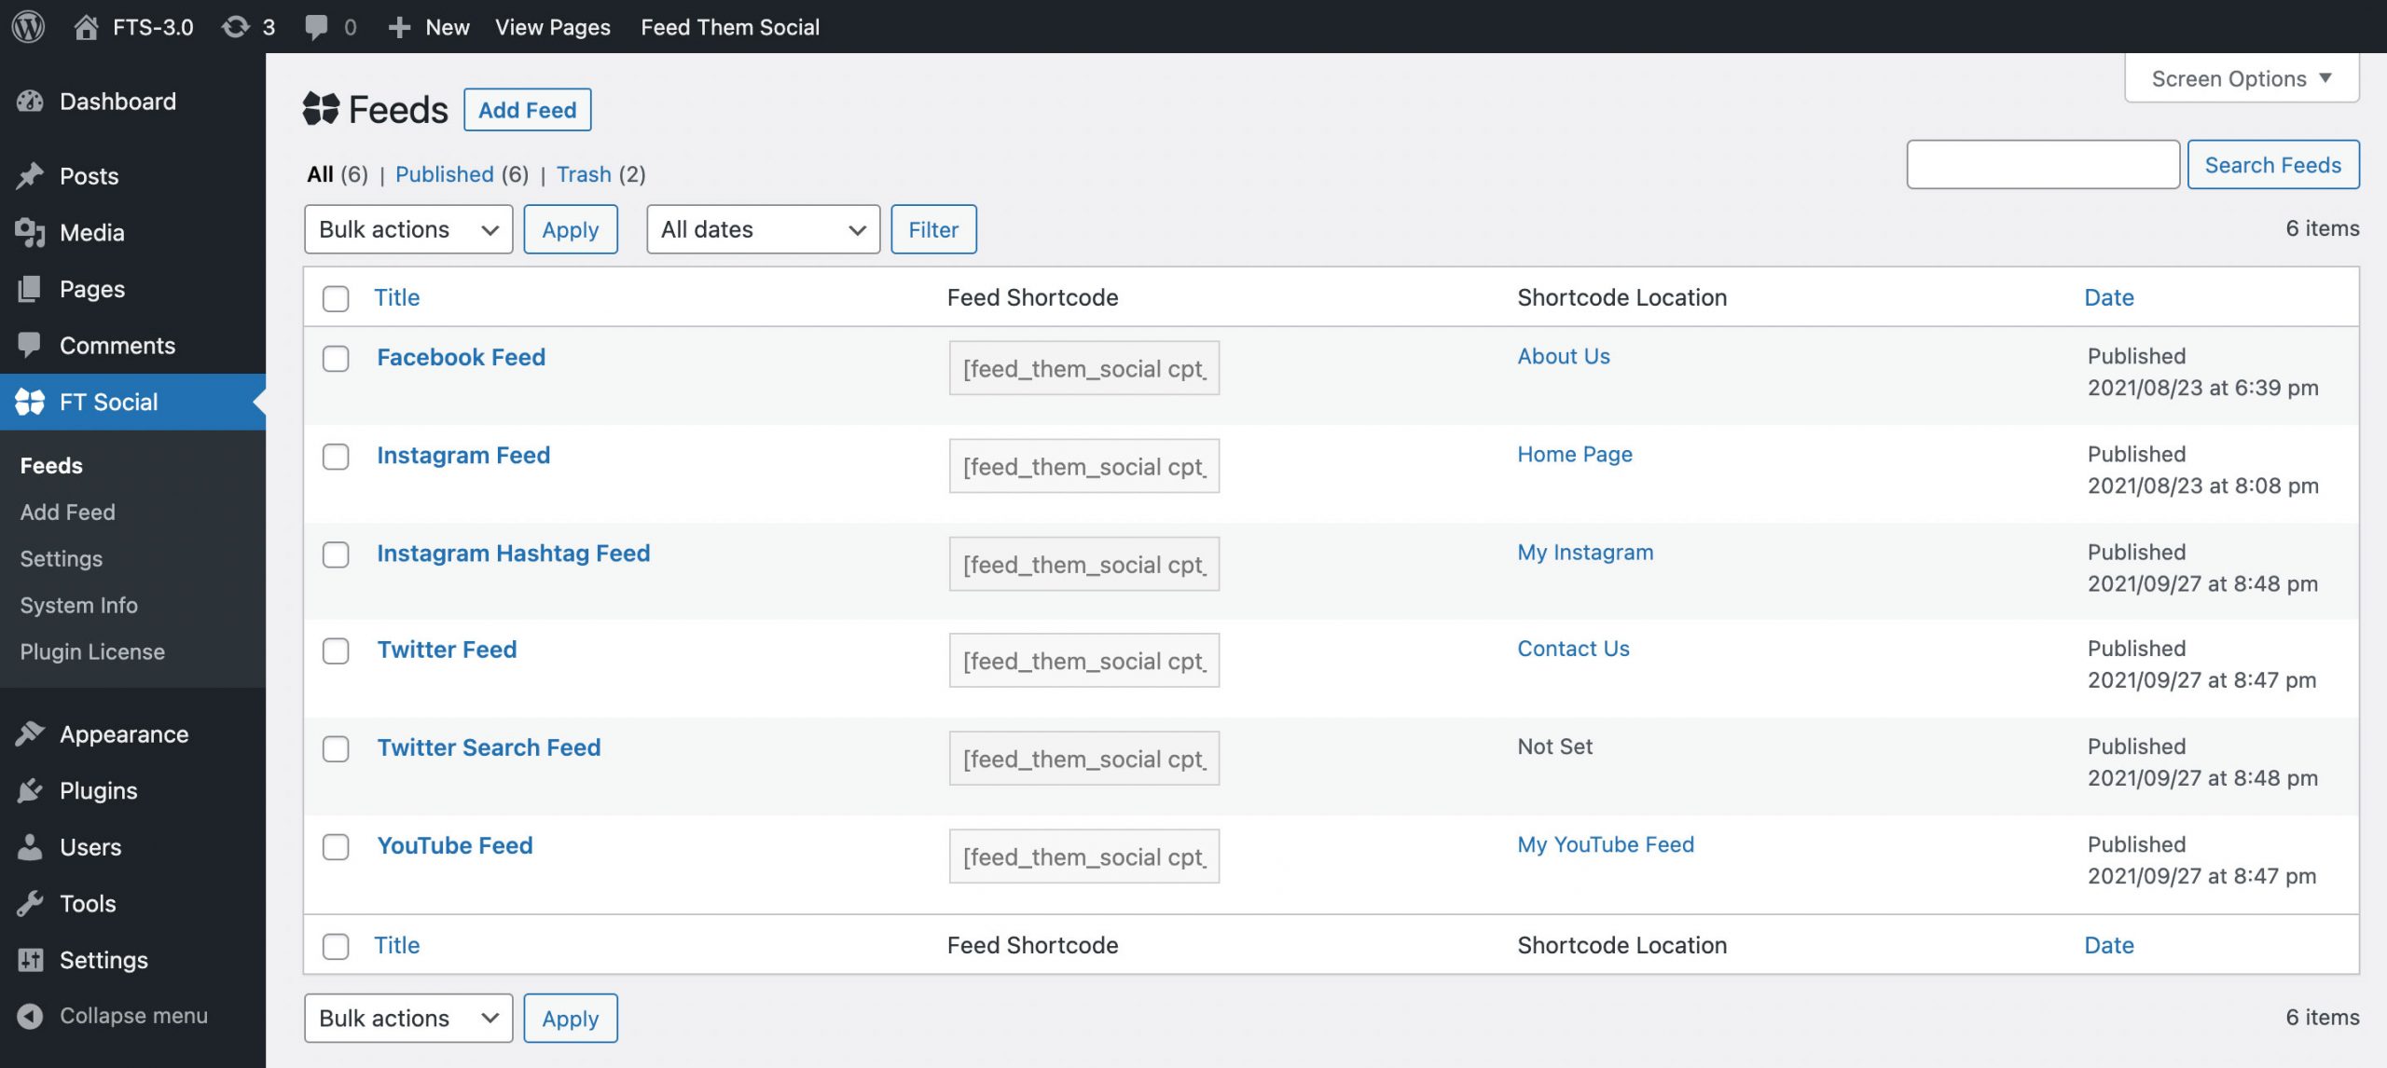This screenshot has height=1068, width=2387.
Task: Click the search feeds text field
Action: tap(2043, 165)
